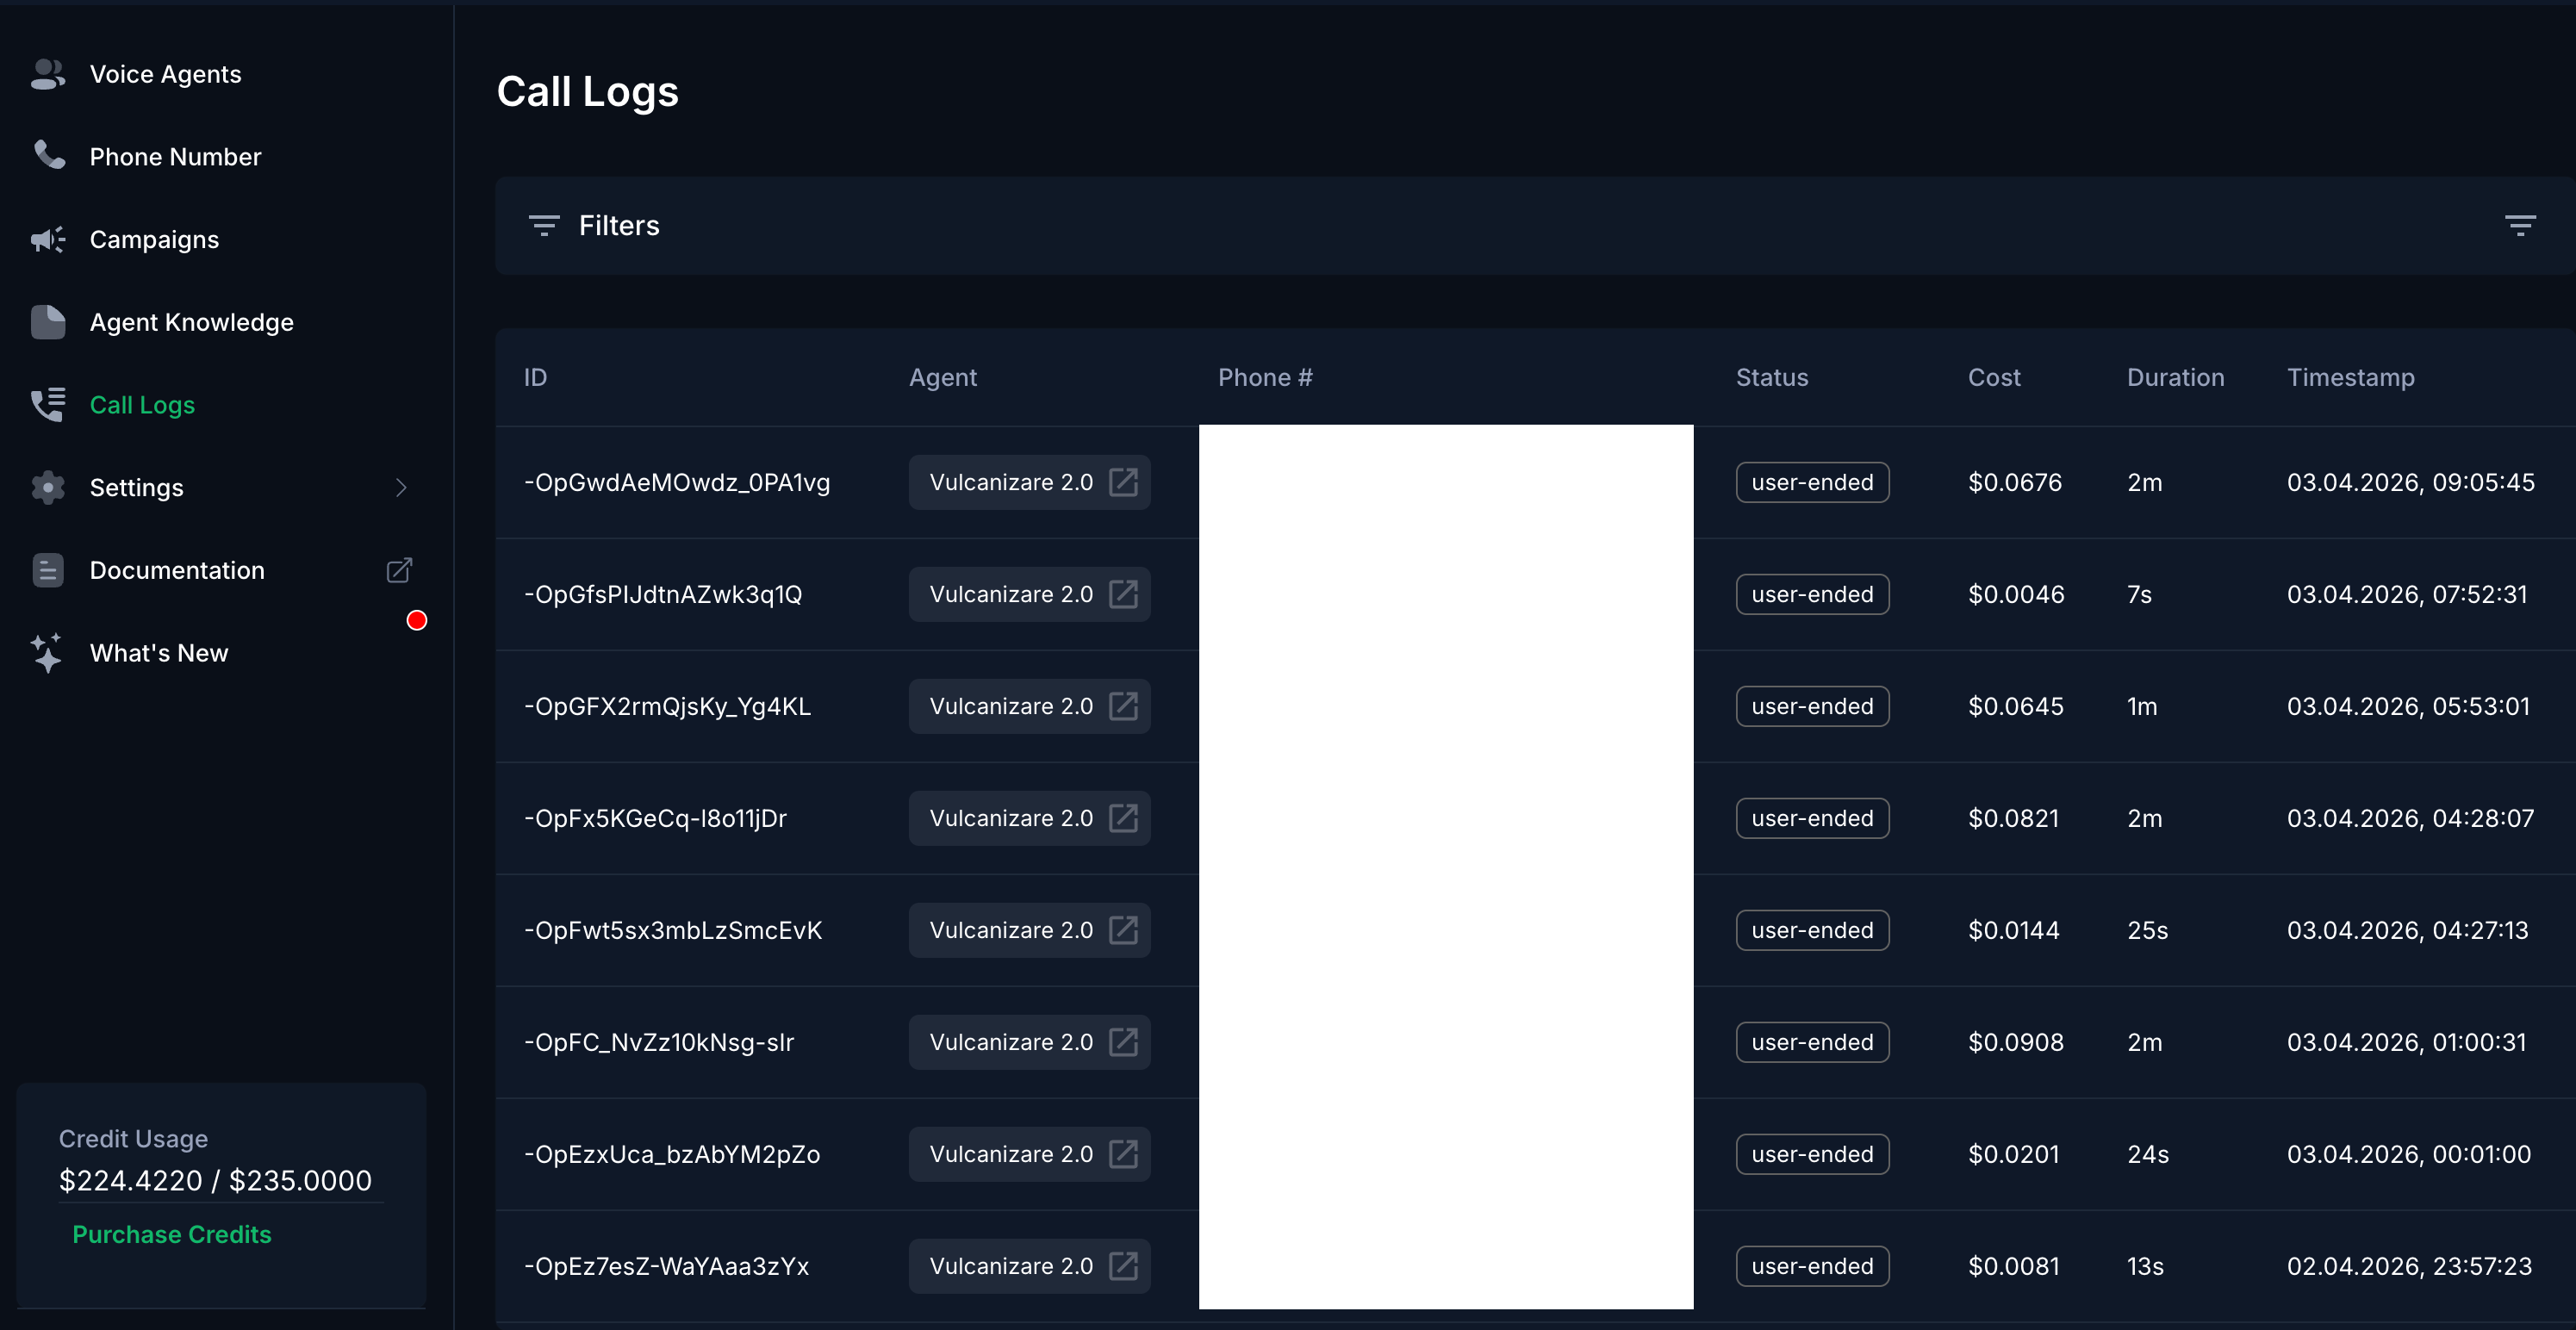The width and height of the screenshot is (2576, 1330).
Task: Click filter icon at right of Filters bar
Action: pos(2519,225)
